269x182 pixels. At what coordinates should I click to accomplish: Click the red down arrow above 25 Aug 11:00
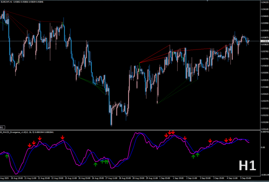click(x=63, y=137)
